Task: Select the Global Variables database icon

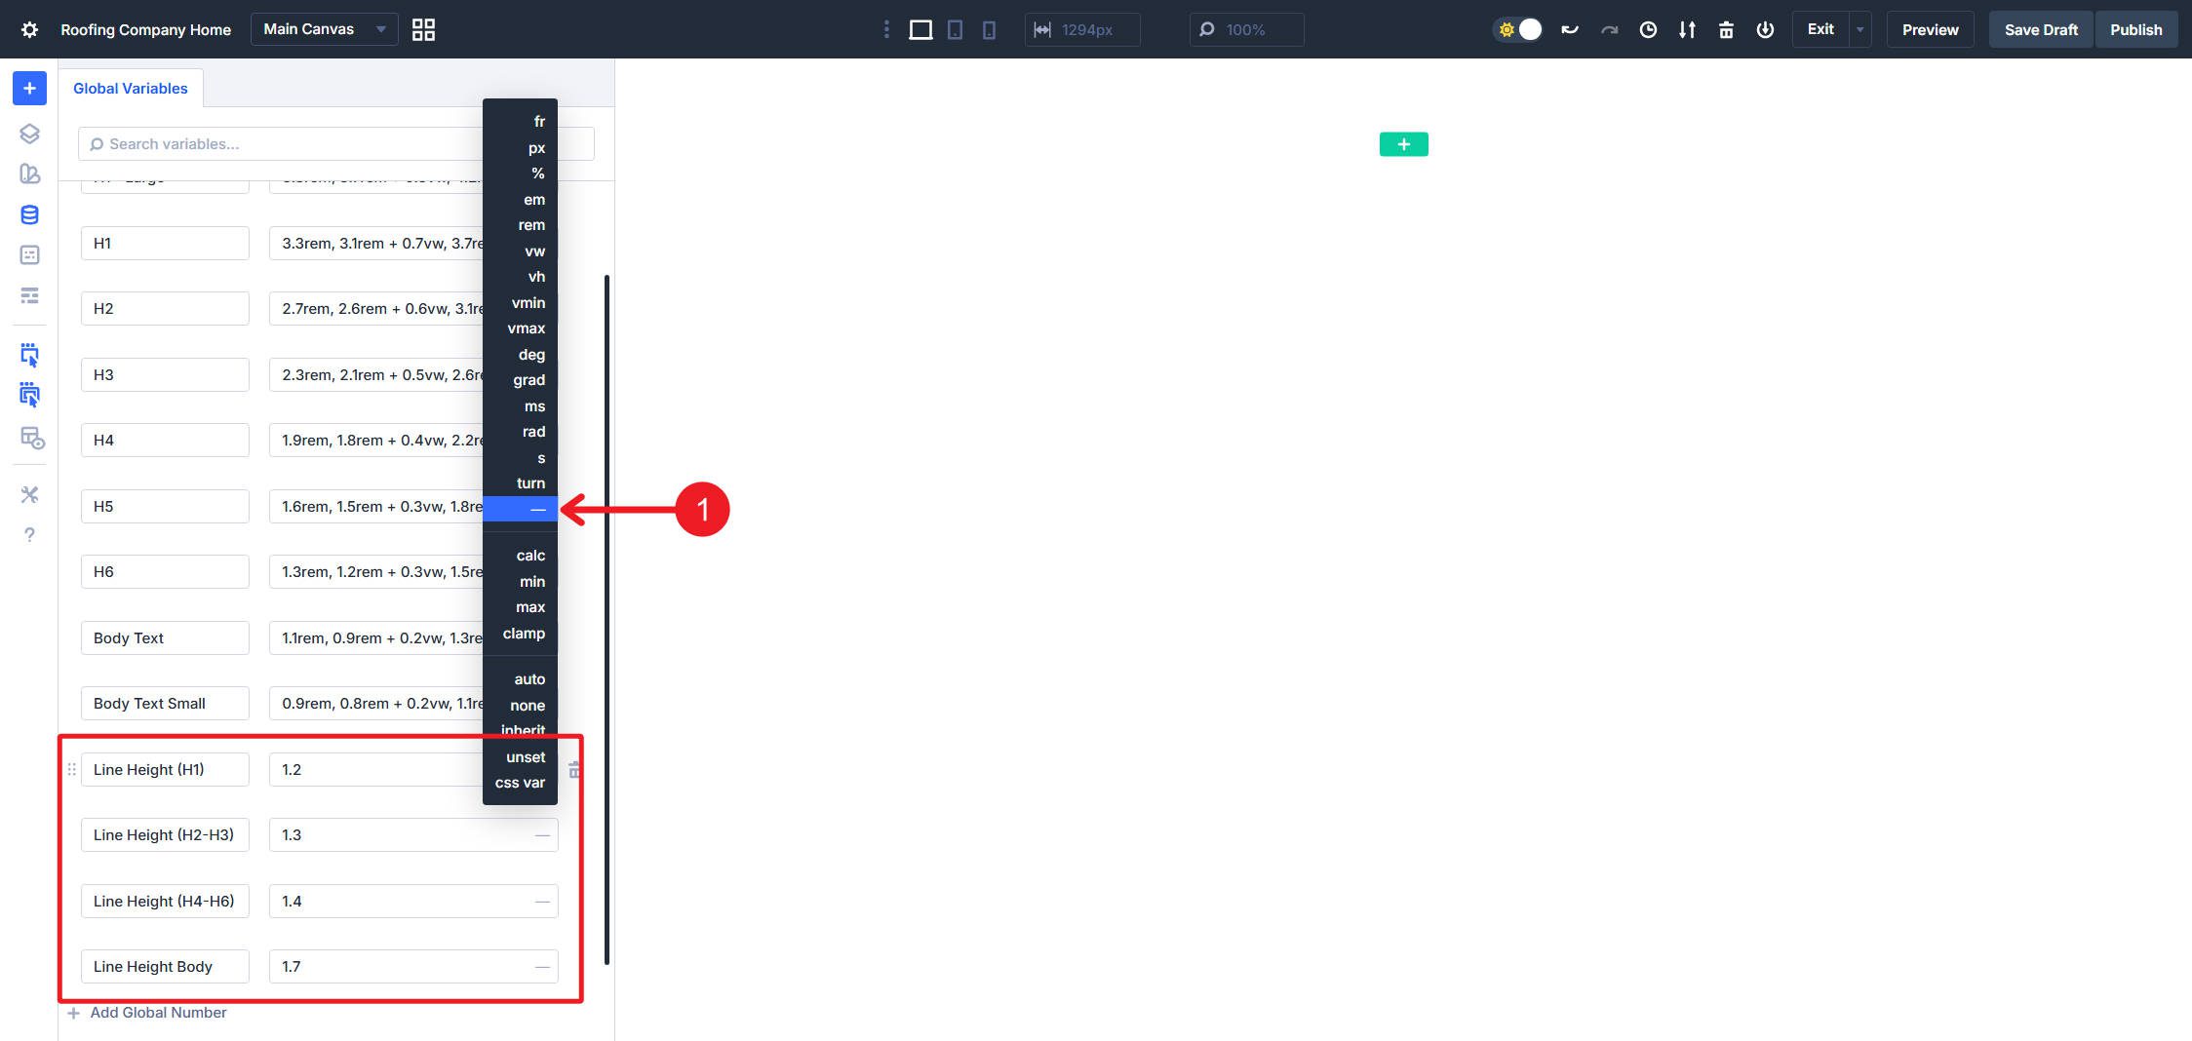Action: click(x=28, y=214)
